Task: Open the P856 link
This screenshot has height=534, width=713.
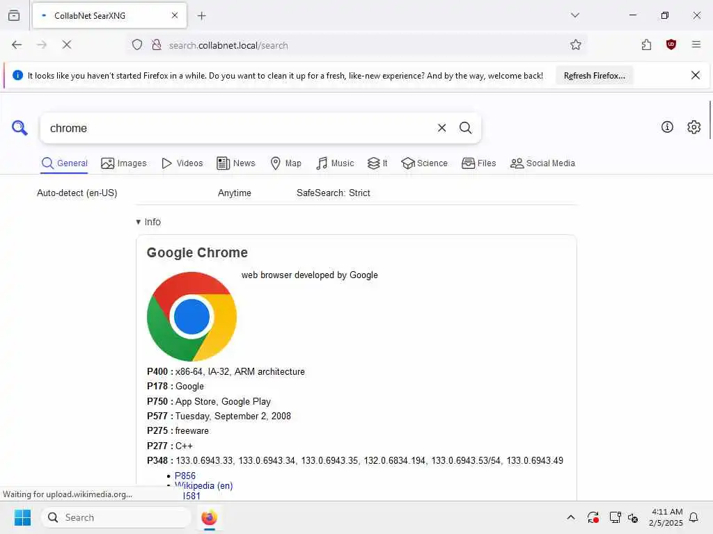Action: coord(185,476)
